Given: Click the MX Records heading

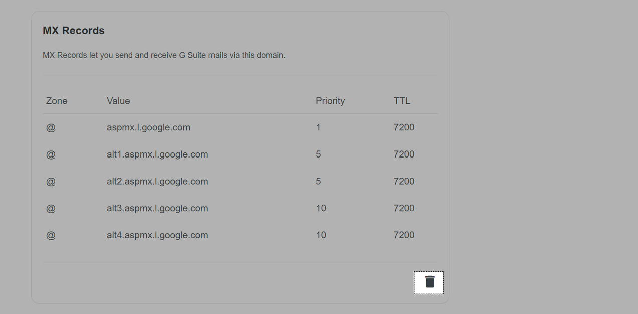Looking at the screenshot, I should [x=74, y=31].
